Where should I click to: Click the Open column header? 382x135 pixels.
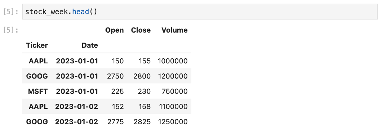[x=114, y=30]
